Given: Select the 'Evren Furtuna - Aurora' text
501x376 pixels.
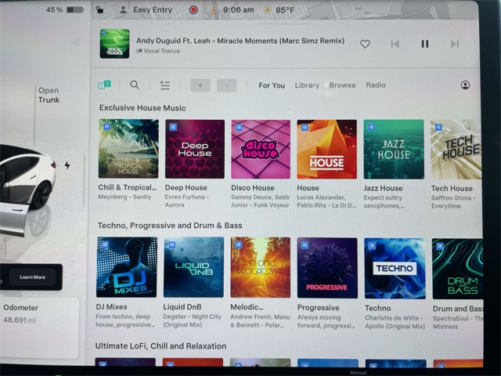Looking at the screenshot, I should coord(186,201).
